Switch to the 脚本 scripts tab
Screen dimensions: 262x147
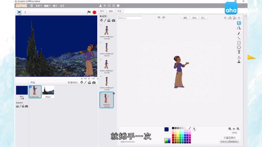[102, 11]
